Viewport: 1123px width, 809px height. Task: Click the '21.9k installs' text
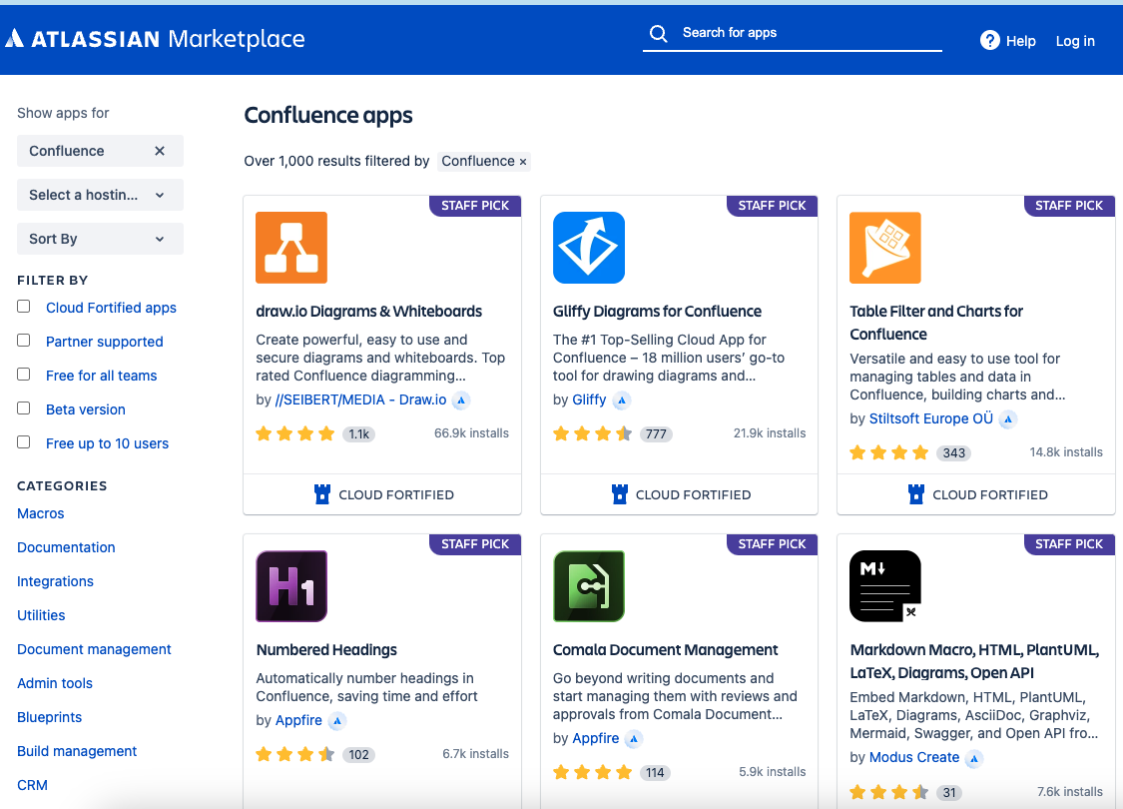pyautogui.click(x=770, y=433)
